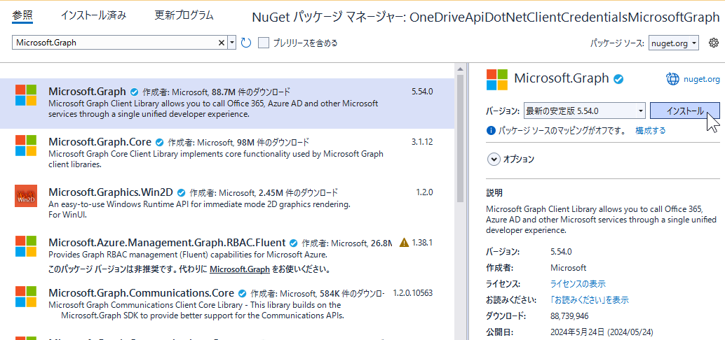The width and height of the screenshot is (725, 340).
Task: Enable the プレリリースを含める checkbox
Action: [264, 43]
